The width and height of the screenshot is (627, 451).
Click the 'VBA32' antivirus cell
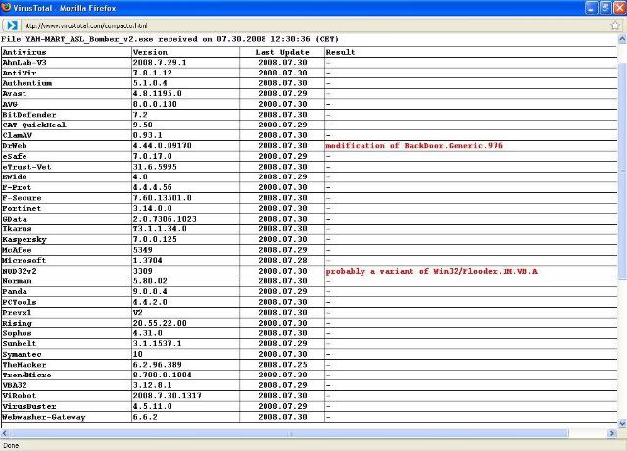pyautogui.click(x=67, y=385)
